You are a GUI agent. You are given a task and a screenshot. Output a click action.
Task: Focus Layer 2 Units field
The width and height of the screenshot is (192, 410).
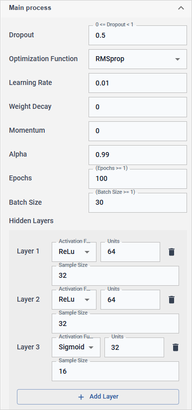pos(130,300)
